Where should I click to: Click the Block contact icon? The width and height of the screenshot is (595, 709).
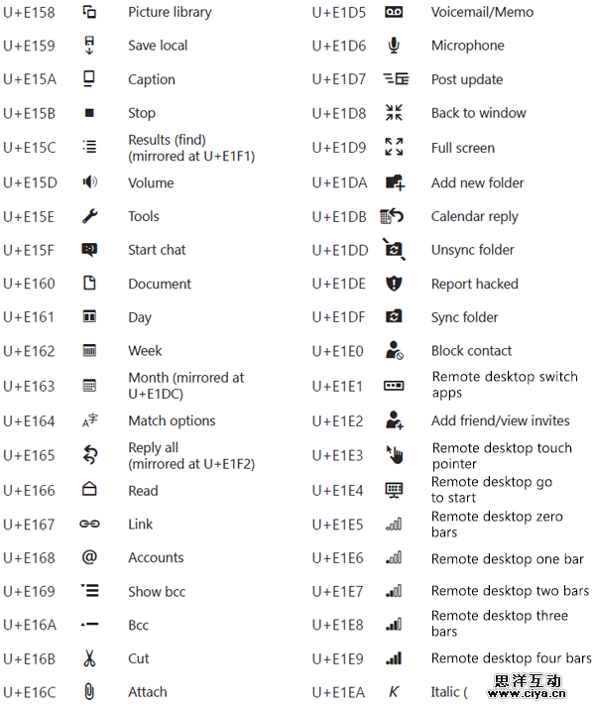[394, 351]
